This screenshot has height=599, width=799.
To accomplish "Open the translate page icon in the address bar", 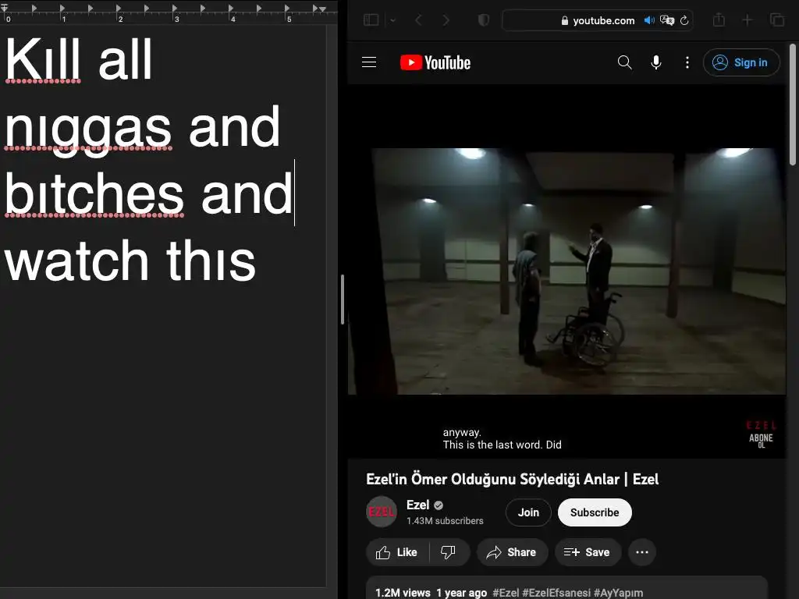I will coord(667,20).
